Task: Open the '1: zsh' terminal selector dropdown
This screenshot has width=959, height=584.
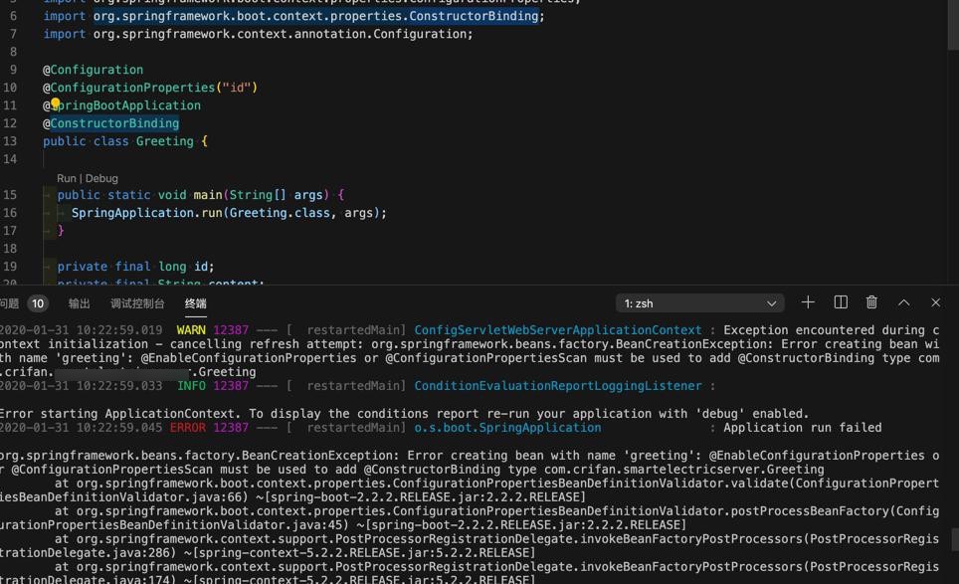Action: [699, 303]
